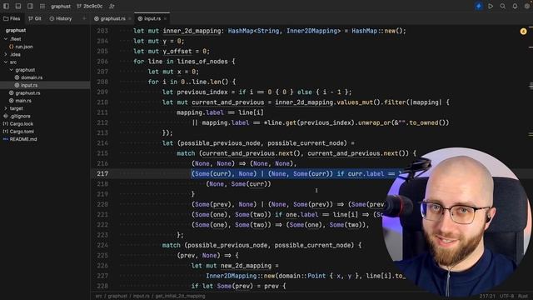Click the UTF-8 encoding indicator
The width and height of the screenshot is (533, 300).
[x=506, y=296]
